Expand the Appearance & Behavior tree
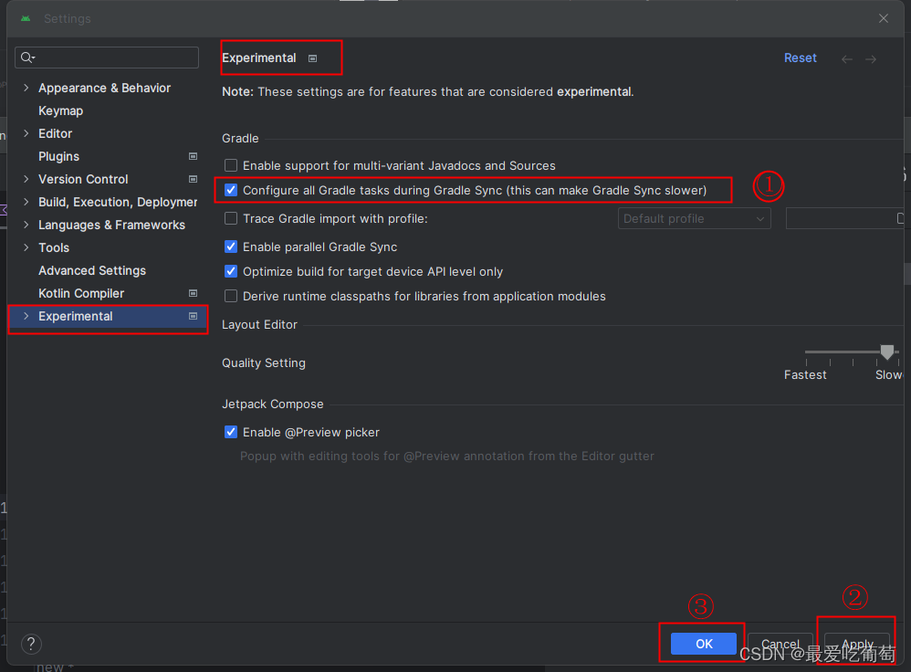 tap(25, 88)
